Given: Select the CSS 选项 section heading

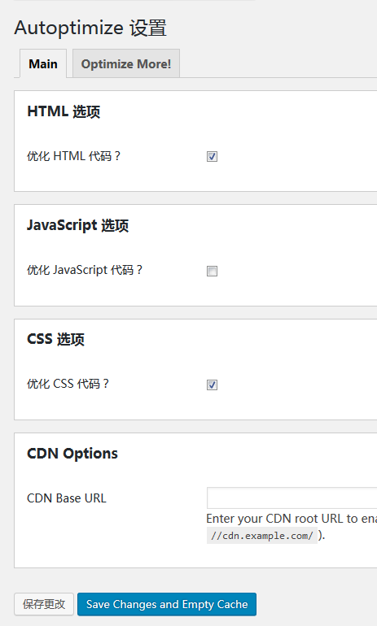Looking at the screenshot, I should coord(55,339).
